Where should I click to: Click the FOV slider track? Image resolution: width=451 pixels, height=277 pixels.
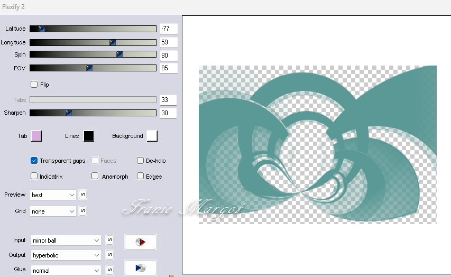point(93,68)
